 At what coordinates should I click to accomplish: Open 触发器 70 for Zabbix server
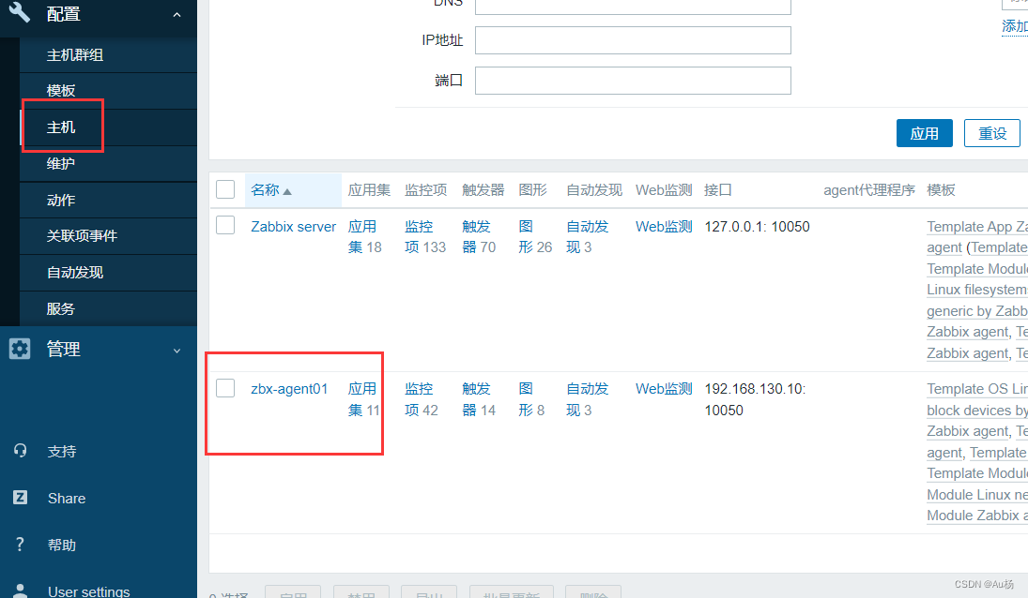(479, 237)
